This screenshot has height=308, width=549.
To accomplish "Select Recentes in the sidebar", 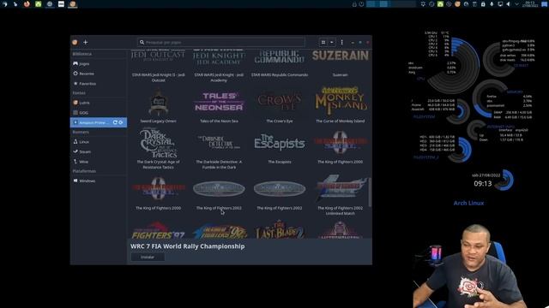I will (99, 74).
